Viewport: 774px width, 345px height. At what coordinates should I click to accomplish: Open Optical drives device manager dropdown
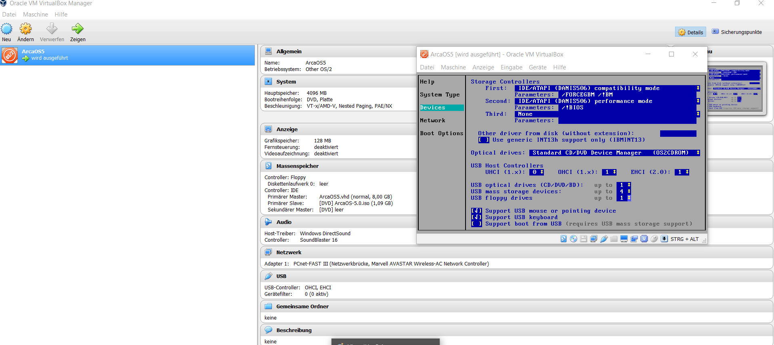tap(615, 153)
